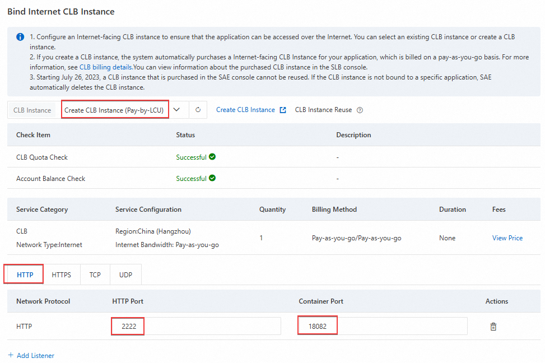
Task: Delete the HTTP listener with trash icon
Action: pyautogui.click(x=493, y=327)
